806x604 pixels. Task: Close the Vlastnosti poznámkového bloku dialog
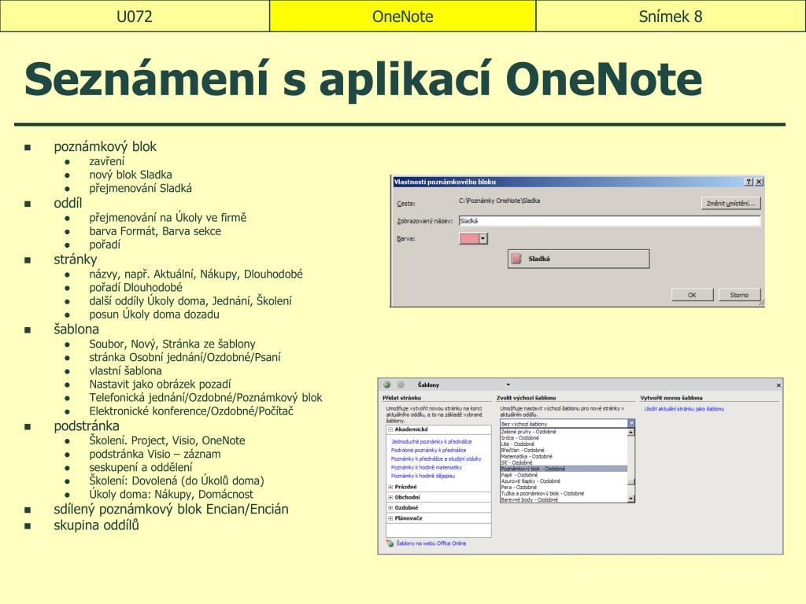pyautogui.click(x=759, y=182)
